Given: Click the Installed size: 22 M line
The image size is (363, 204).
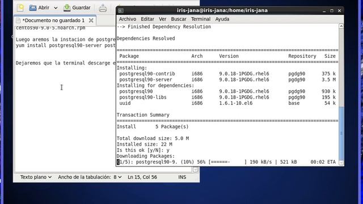Looking at the screenshot, I should click(x=144, y=144).
